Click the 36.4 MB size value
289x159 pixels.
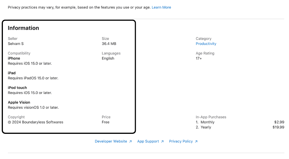tap(109, 44)
